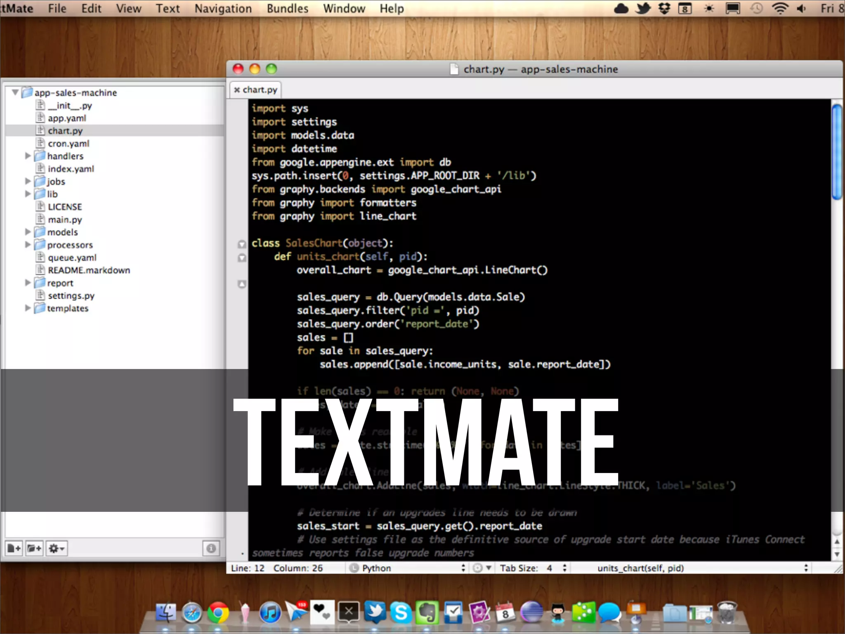Toggle the fold end marker in gutter
The height and width of the screenshot is (634, 845).
pyautogui.click(x=242, y=284)
